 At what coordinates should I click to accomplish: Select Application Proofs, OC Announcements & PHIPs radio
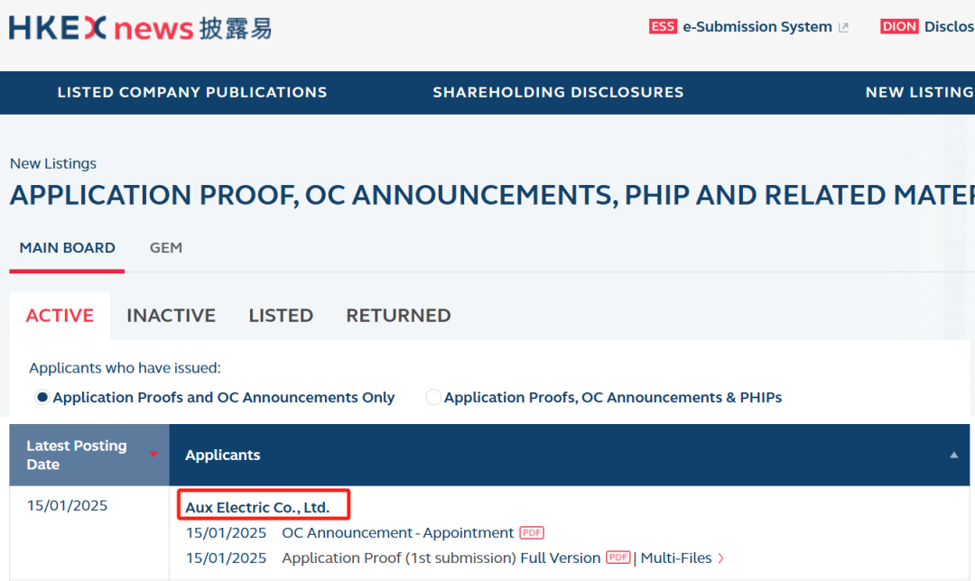click(x=433, y=397)
